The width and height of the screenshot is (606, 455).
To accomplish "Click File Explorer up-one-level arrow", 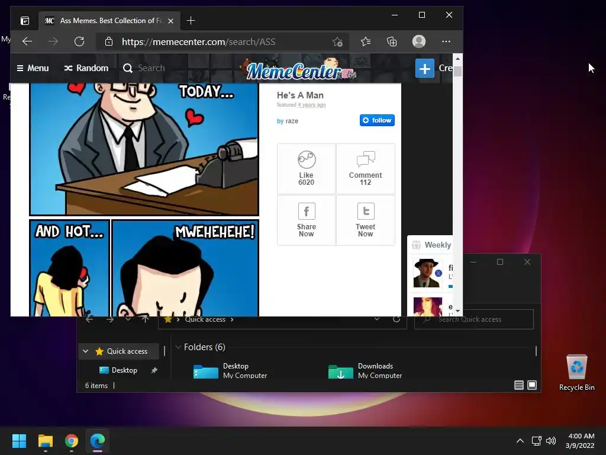I will click(145, 319).
